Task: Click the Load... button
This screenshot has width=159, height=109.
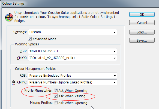Action: point(142,32)
